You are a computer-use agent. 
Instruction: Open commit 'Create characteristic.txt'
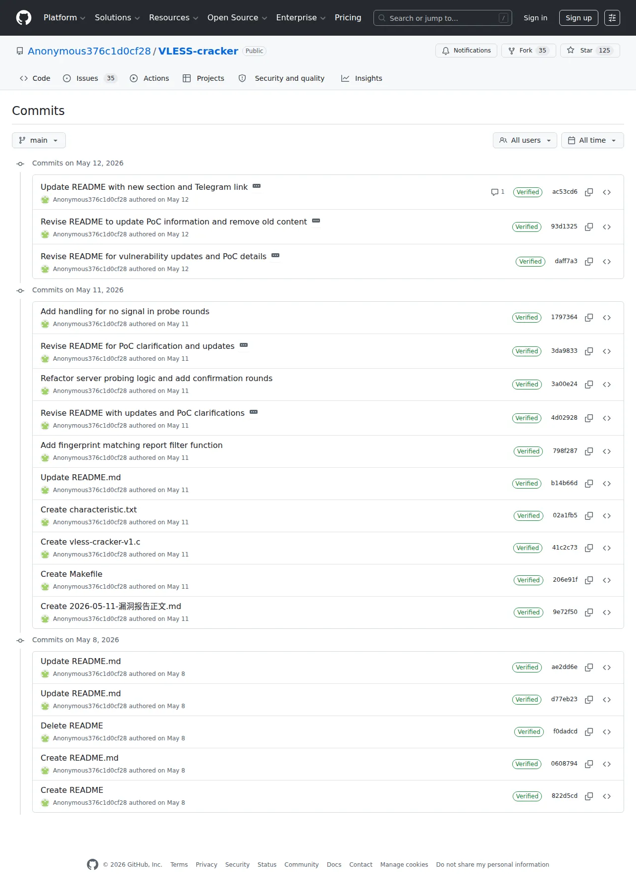click(x=89, y=509)
